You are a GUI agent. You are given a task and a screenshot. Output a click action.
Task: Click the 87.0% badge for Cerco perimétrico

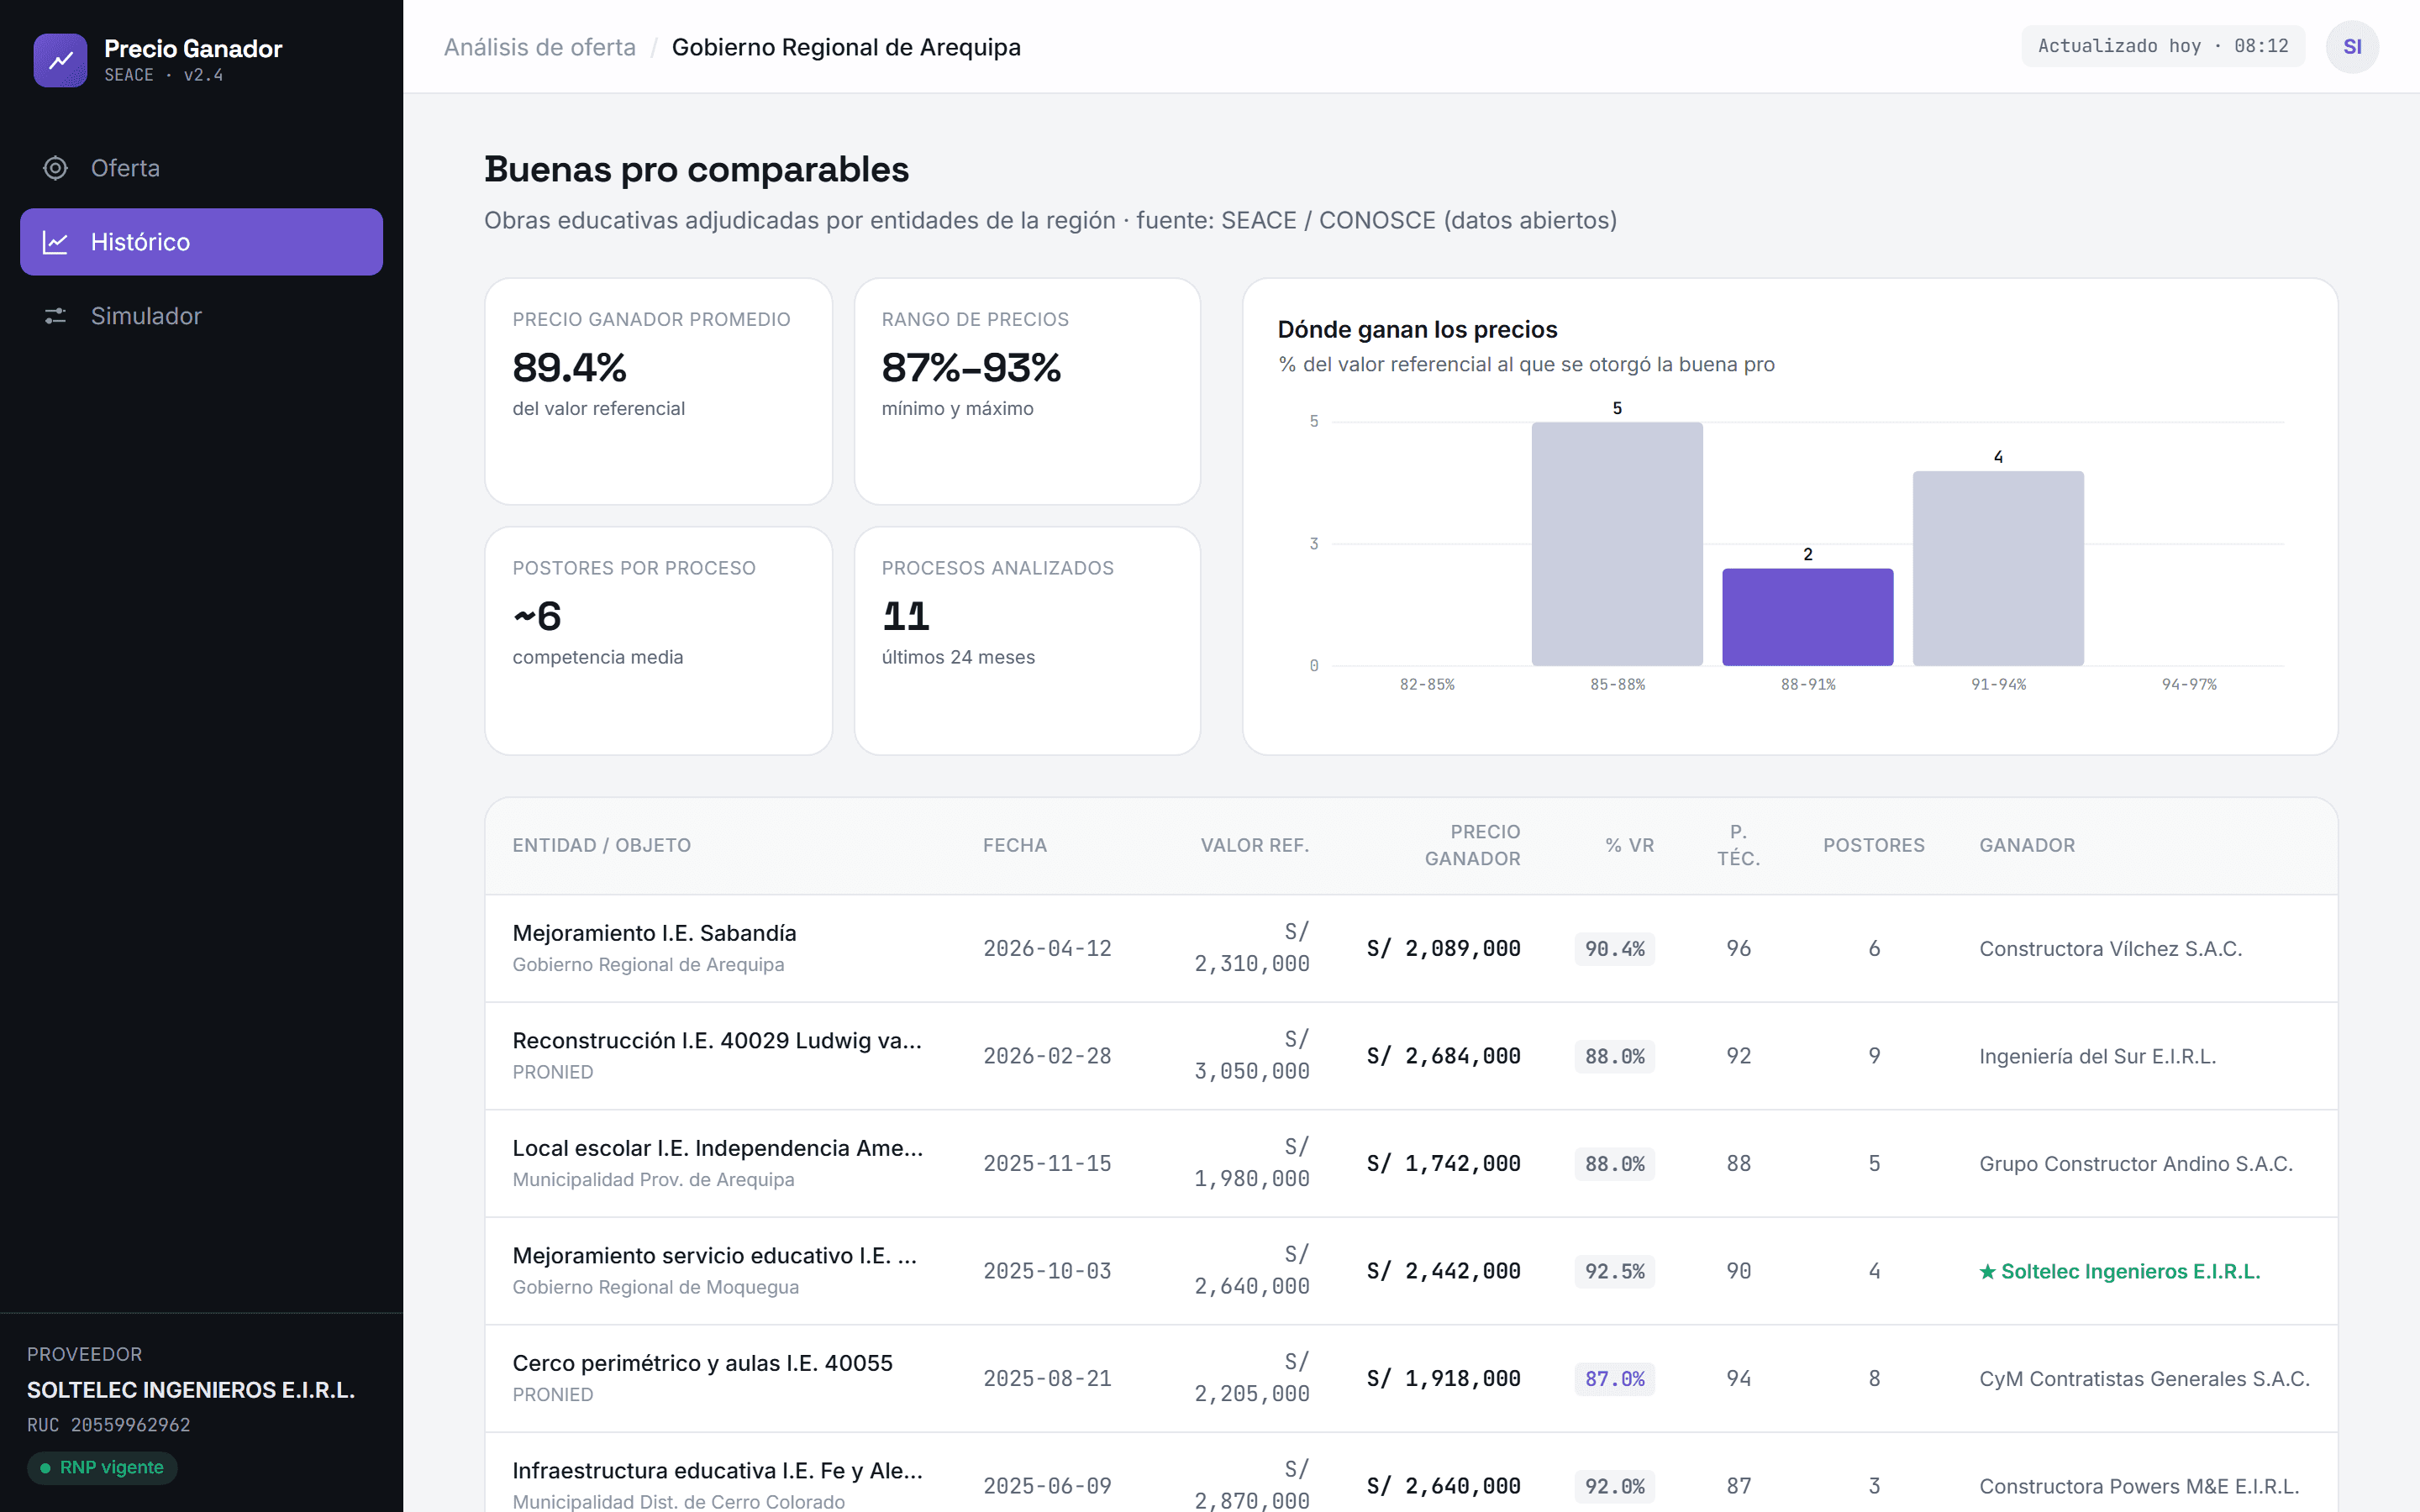tap(1614, 1379)
